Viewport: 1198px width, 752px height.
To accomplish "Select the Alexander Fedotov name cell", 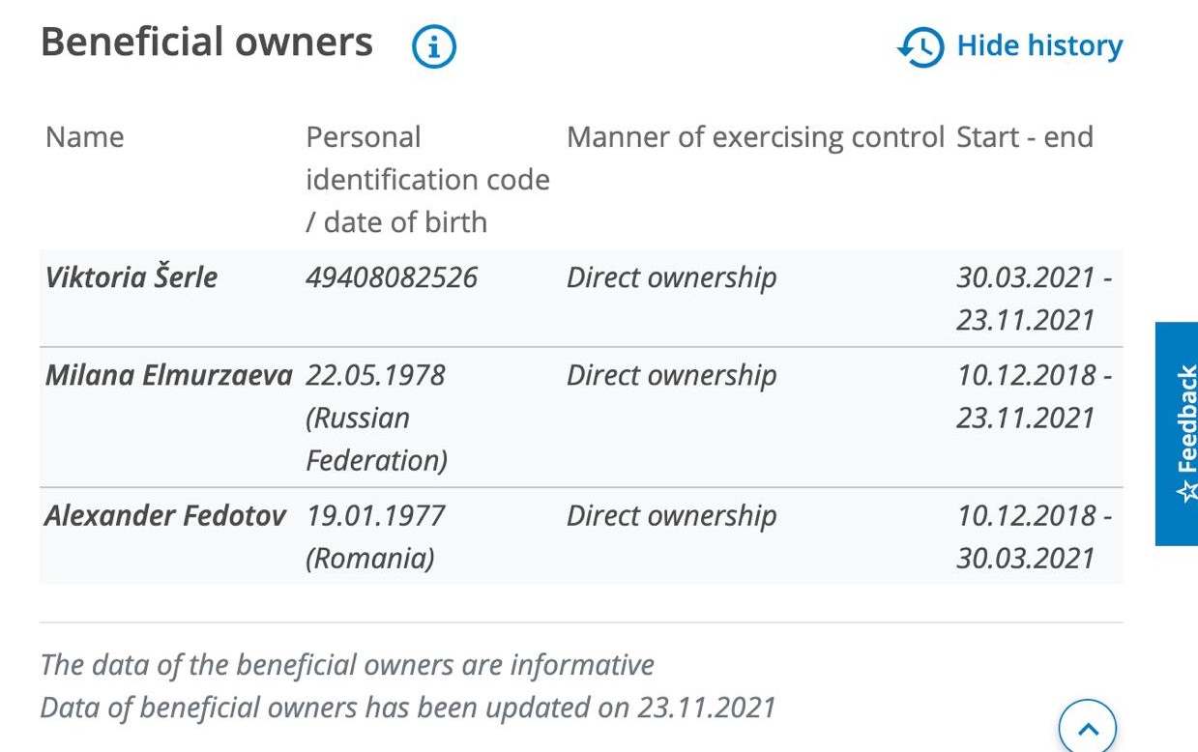I will coord(165,515).
